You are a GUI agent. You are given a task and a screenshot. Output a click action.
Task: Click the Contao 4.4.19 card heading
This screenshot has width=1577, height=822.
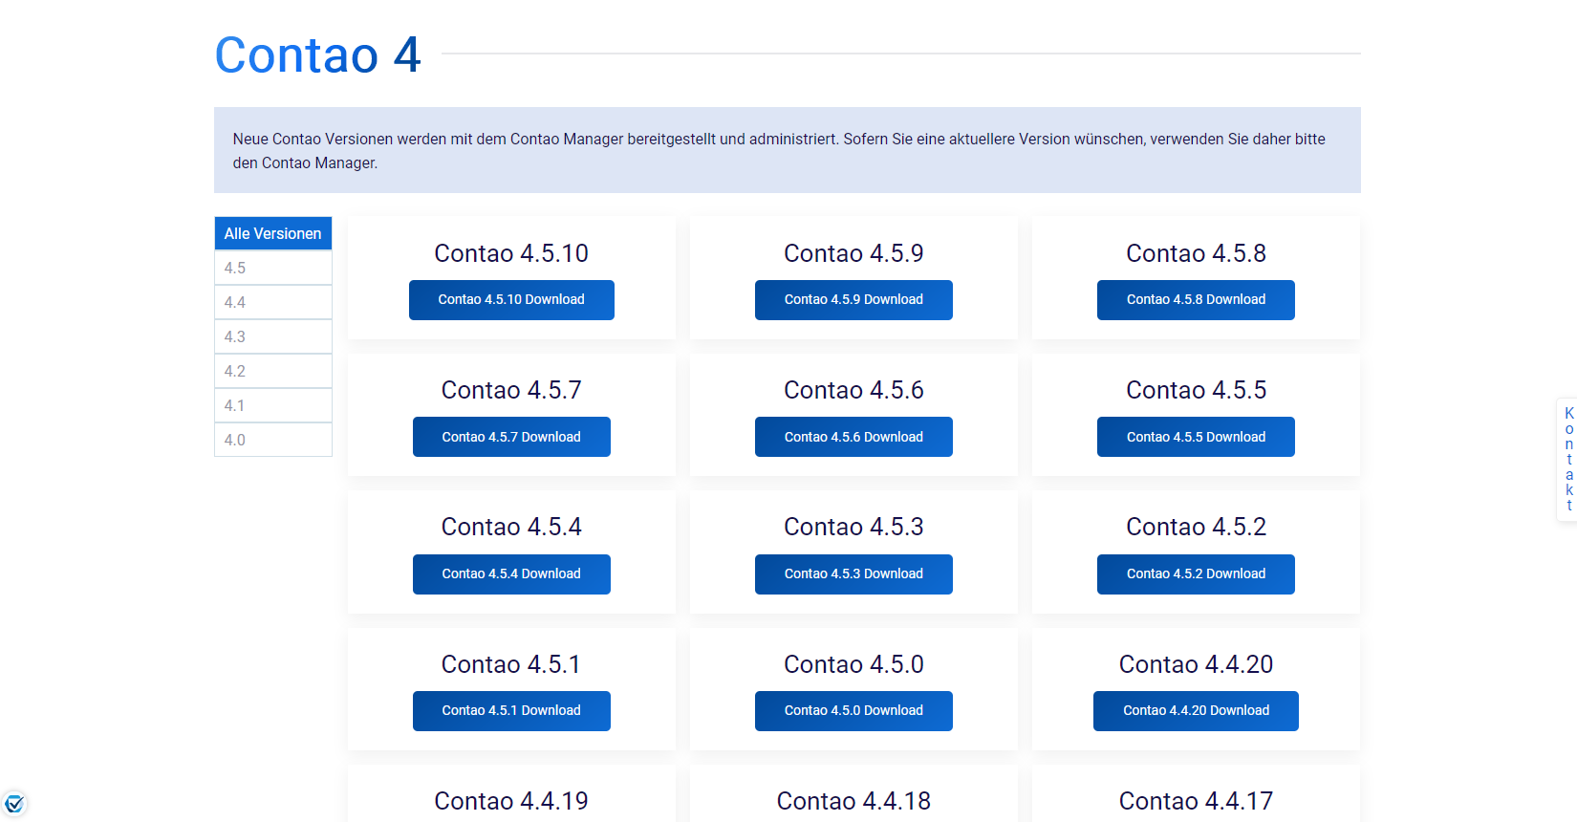pyautogui.click(x=511, y=801)
